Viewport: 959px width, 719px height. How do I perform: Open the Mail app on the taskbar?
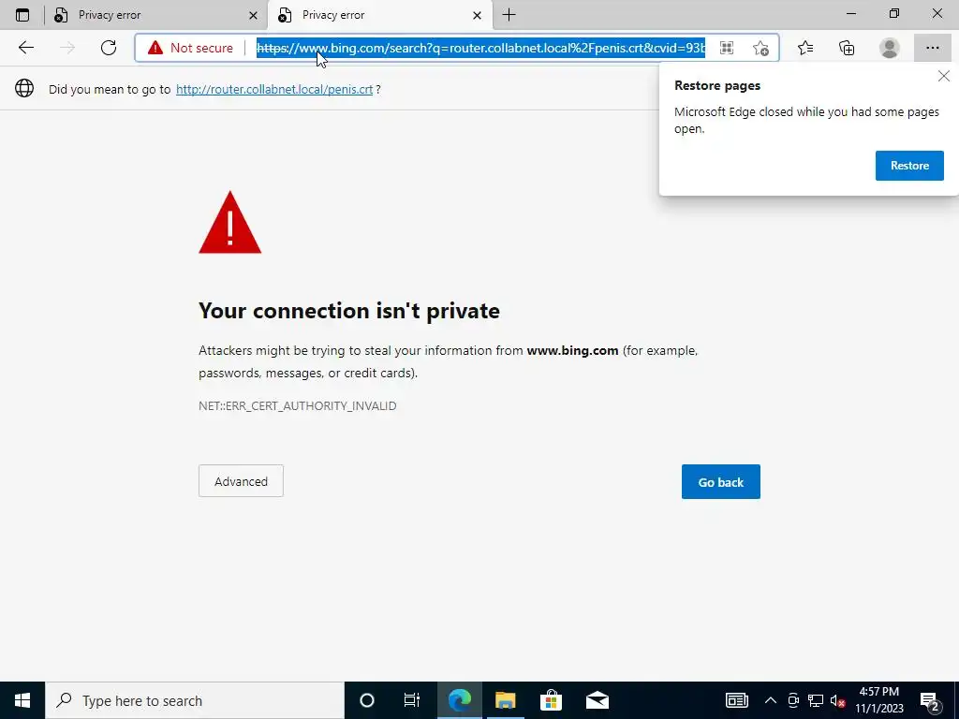(x=597, y=700)
